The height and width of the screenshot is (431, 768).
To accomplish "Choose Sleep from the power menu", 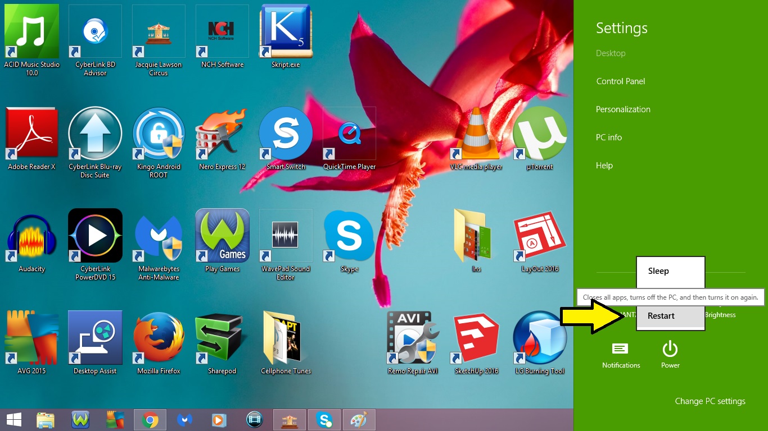I will click(670, 271).
